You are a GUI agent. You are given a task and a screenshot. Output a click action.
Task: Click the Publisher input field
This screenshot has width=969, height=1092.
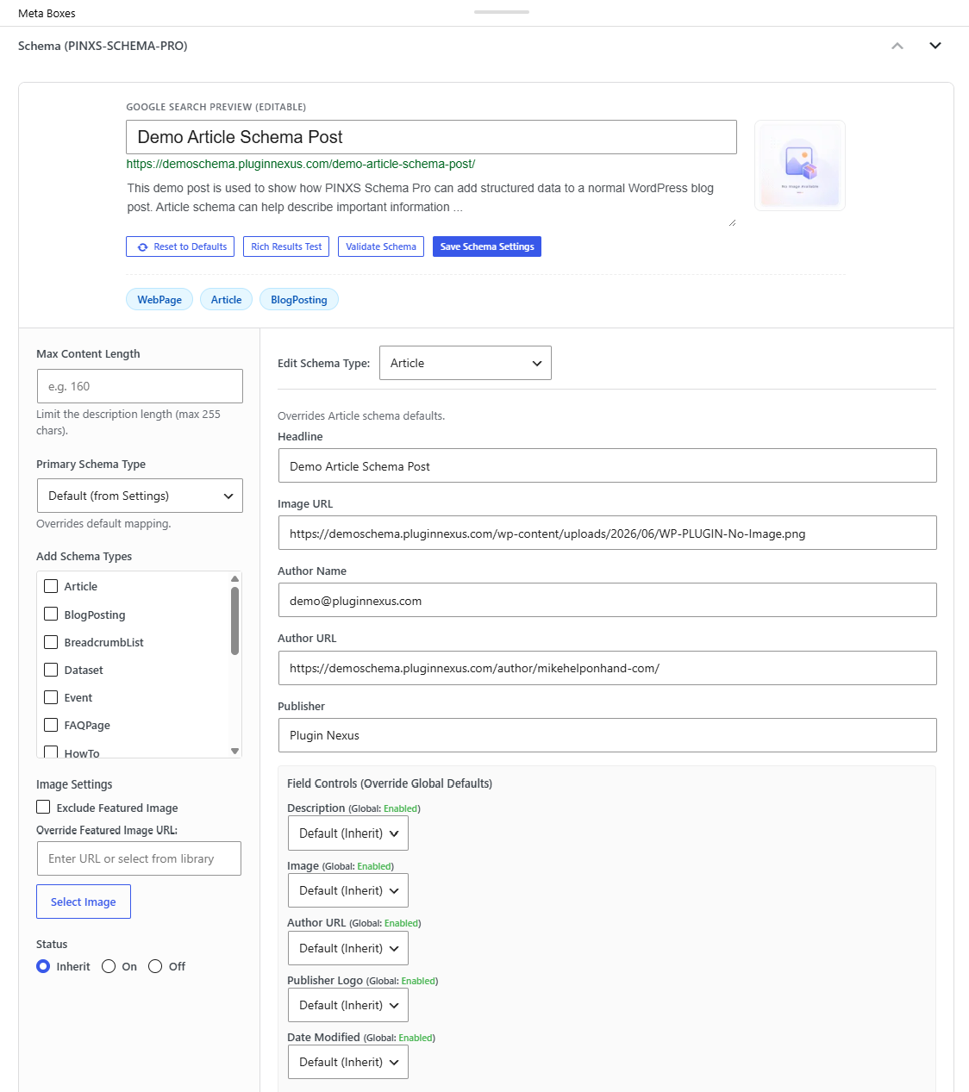pos(608,735)
